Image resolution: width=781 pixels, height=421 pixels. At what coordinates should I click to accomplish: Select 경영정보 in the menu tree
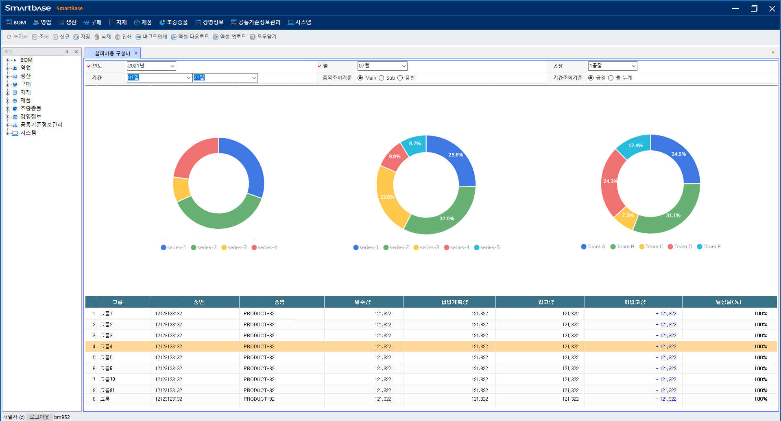pos(31,117)
